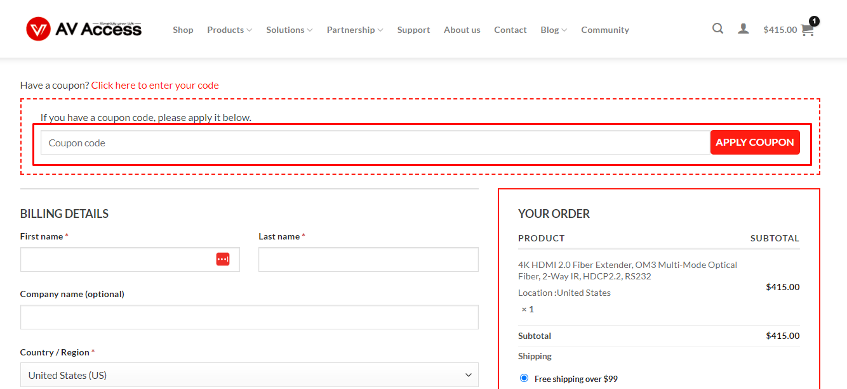Click the Shipping label in order summary
This screenshot has width=847, height=389.
(x=535, y=356)
